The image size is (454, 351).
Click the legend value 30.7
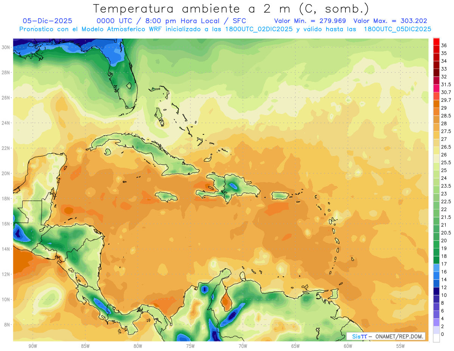[446, 92]
